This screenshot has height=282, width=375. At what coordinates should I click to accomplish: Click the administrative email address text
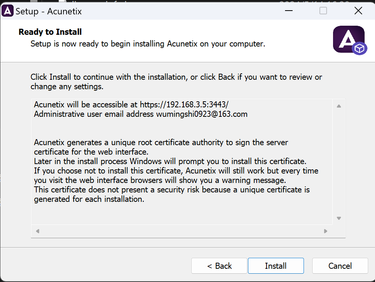[140, 114]
